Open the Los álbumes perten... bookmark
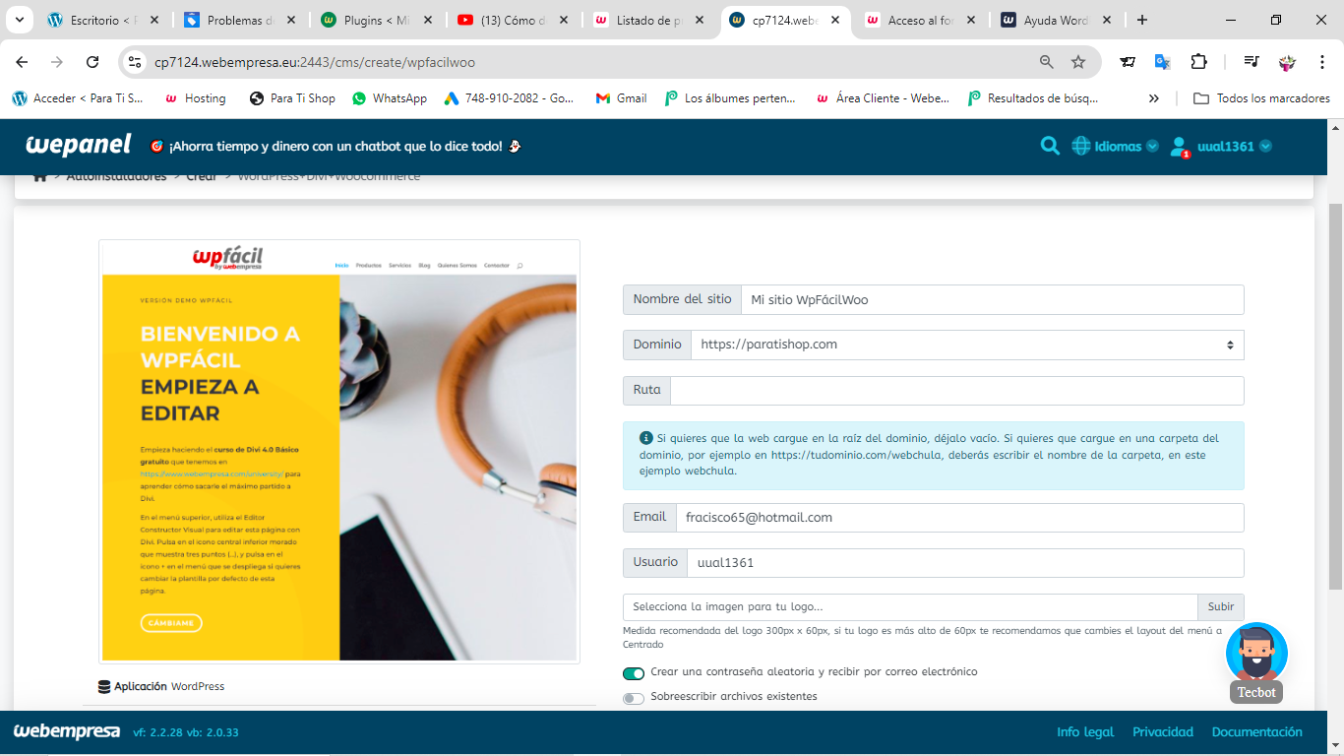The height and width of the screenshot is (756, 1344). click(730, 98)
